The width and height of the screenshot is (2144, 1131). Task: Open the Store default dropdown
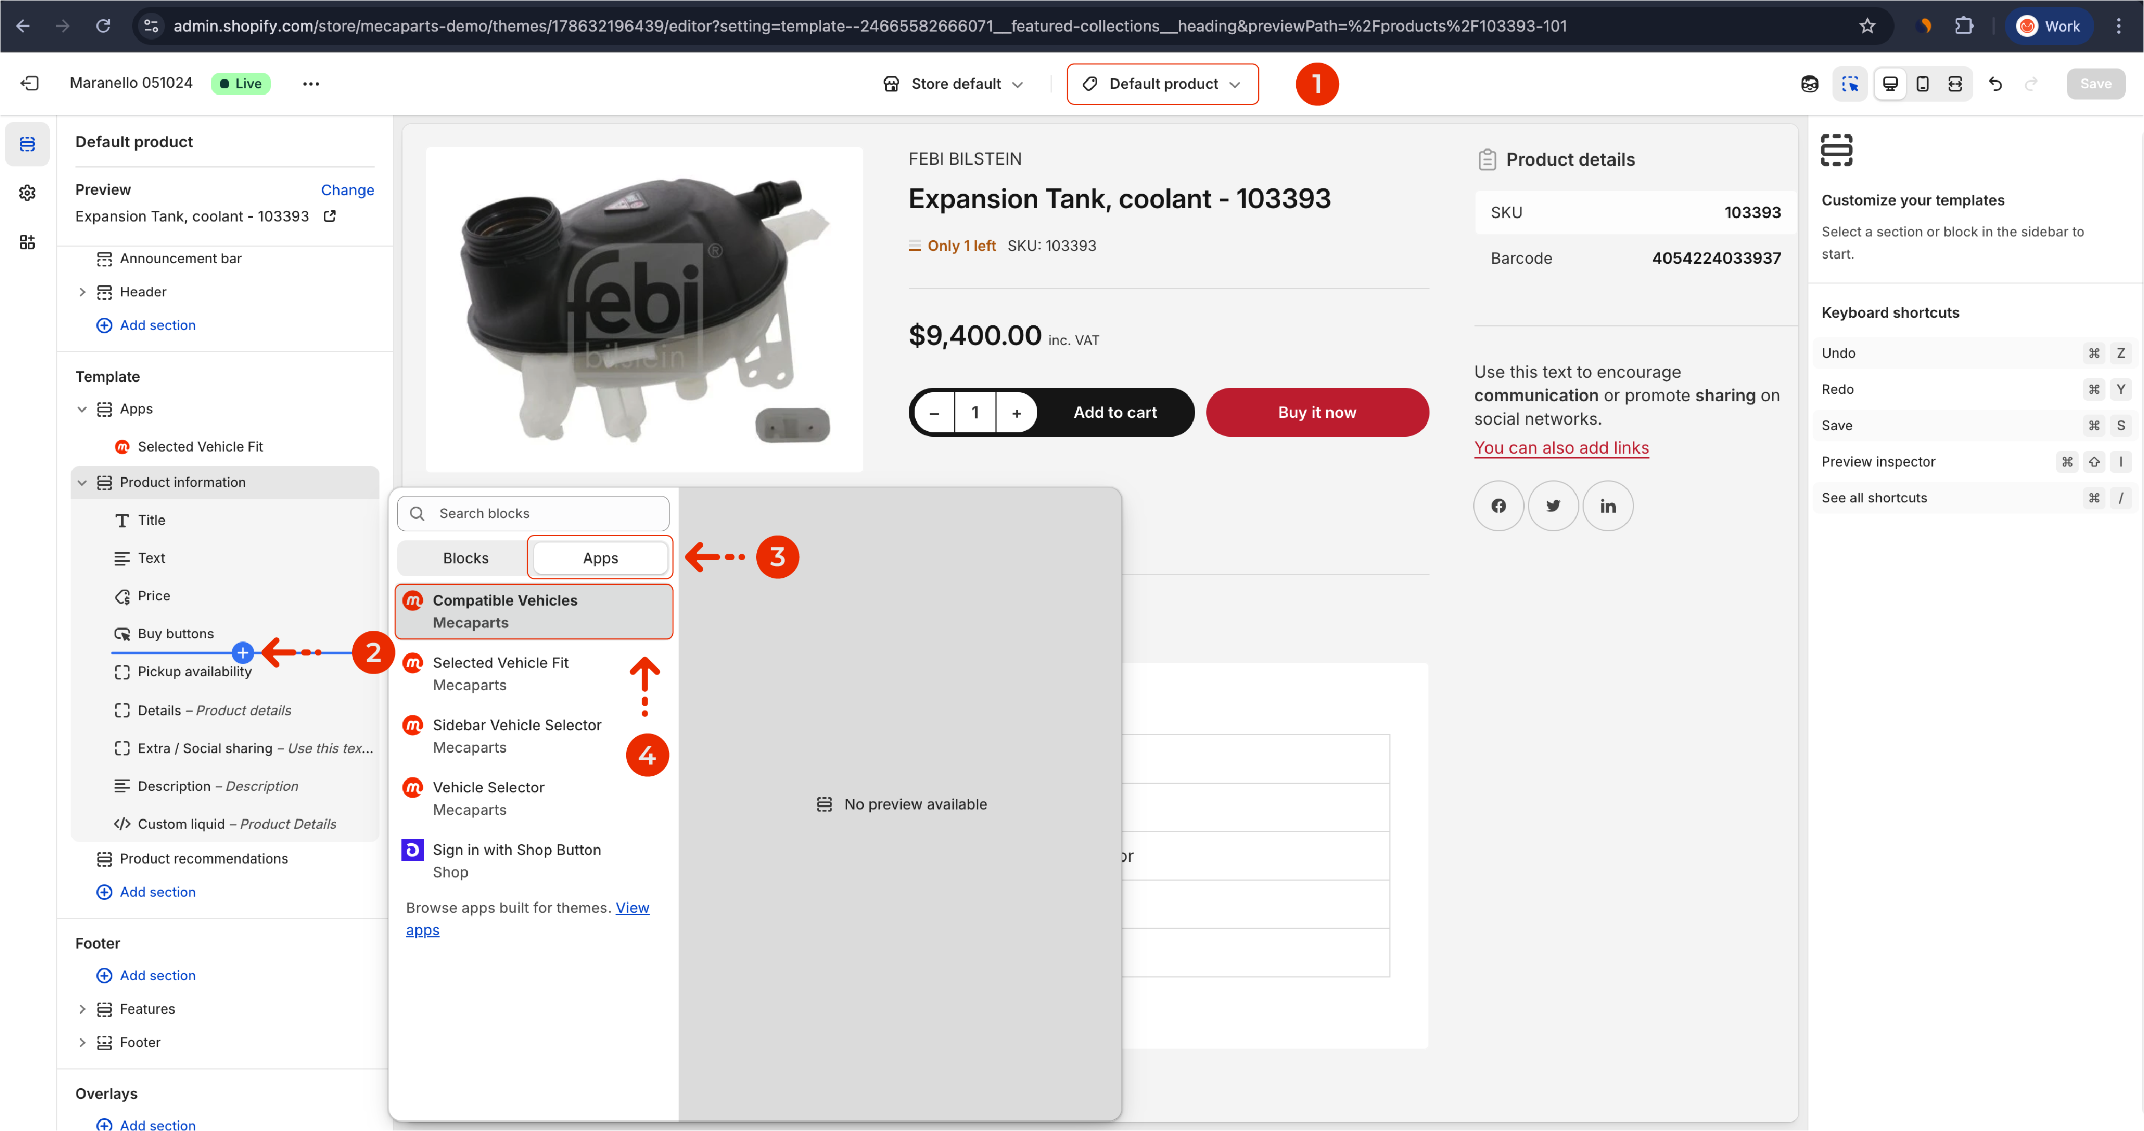[x=954, y=84]
